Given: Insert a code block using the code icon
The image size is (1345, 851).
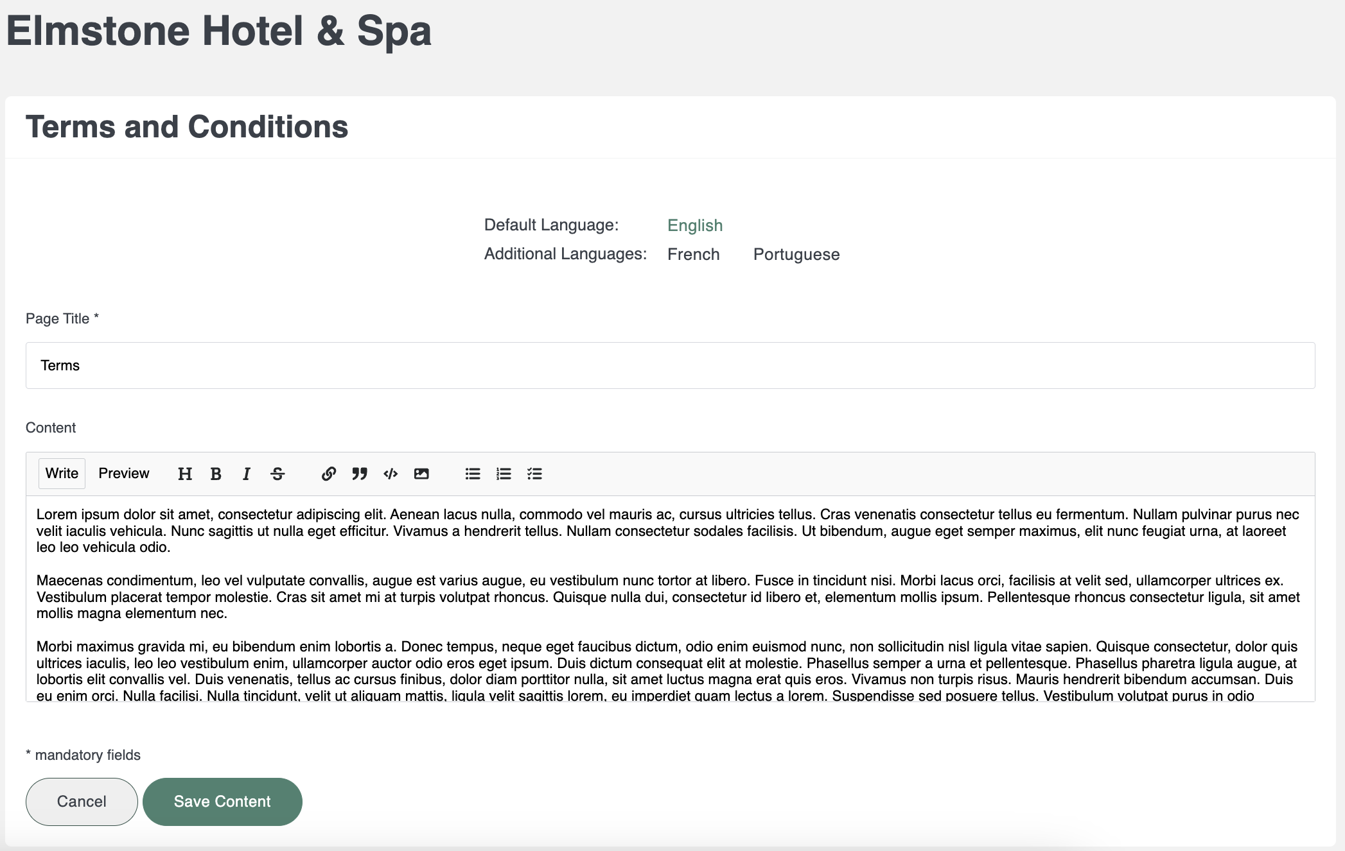Looking at the screenshot, I should (x=391, y=474).
